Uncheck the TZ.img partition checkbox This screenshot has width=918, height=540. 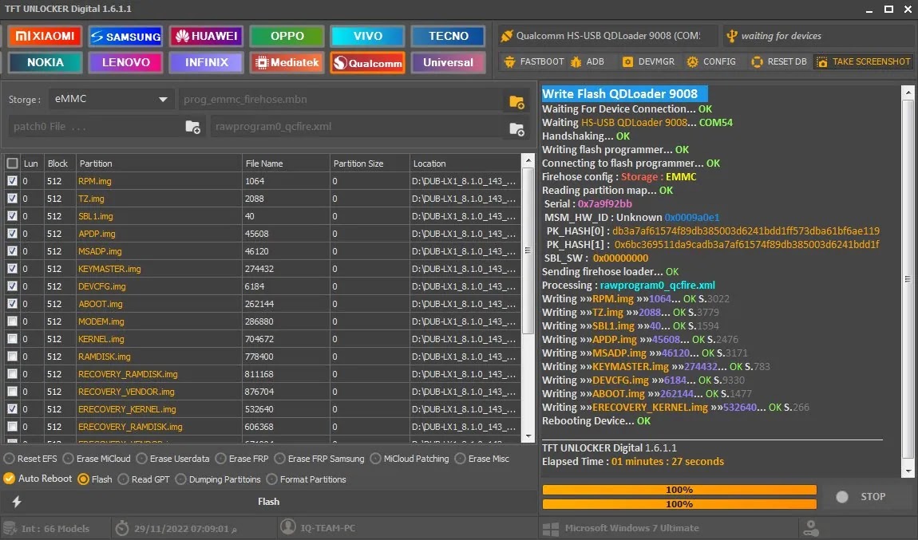(x=12, y=199)
